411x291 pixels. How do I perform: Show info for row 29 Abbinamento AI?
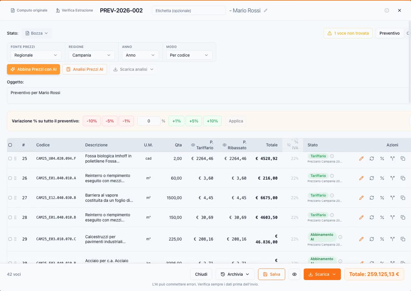coord(340,237)
